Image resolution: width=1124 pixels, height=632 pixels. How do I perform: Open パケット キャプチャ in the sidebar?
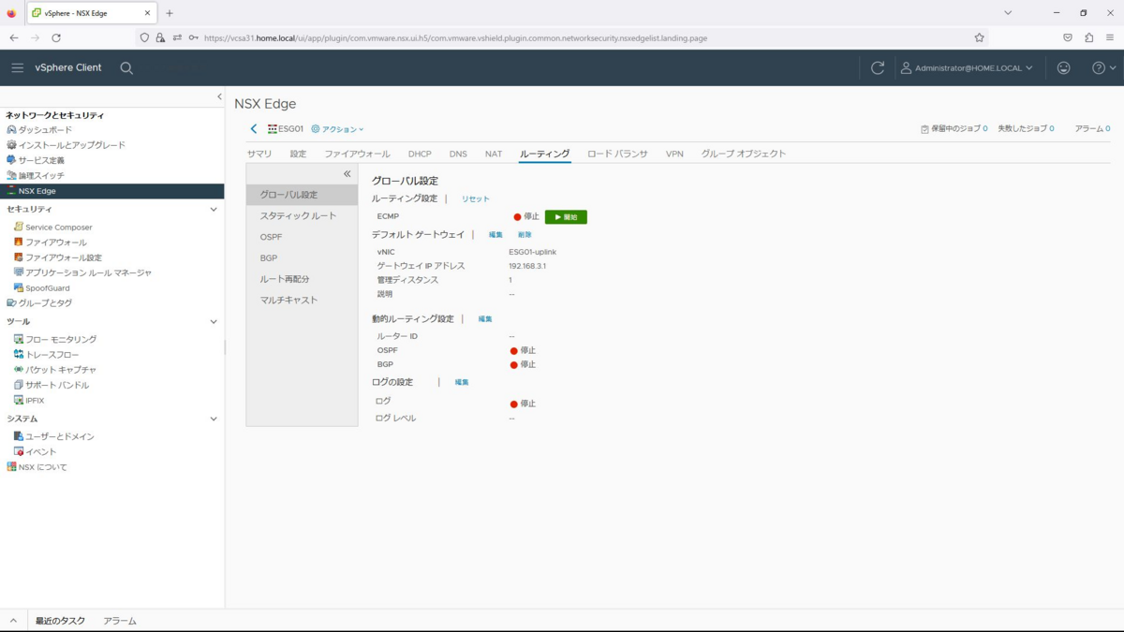coord(60,370)
